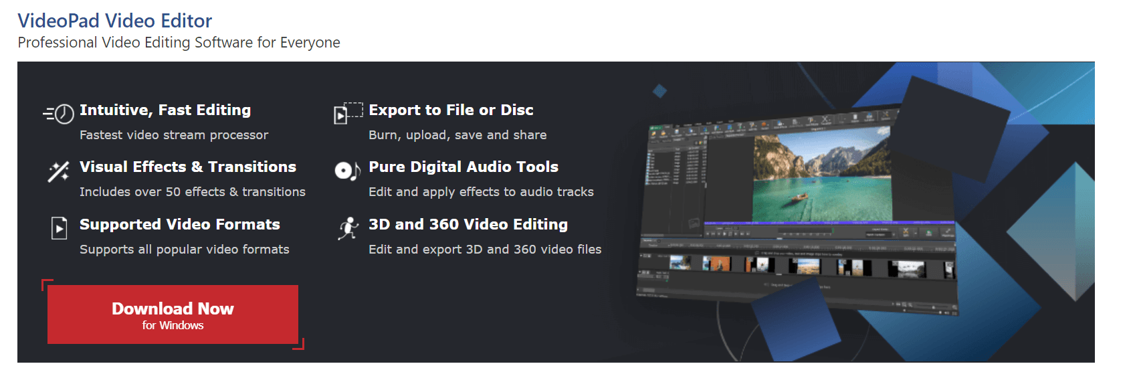Click the Supported Video Formats file icon
The image size is (1133, 366).
pos(60,228)
